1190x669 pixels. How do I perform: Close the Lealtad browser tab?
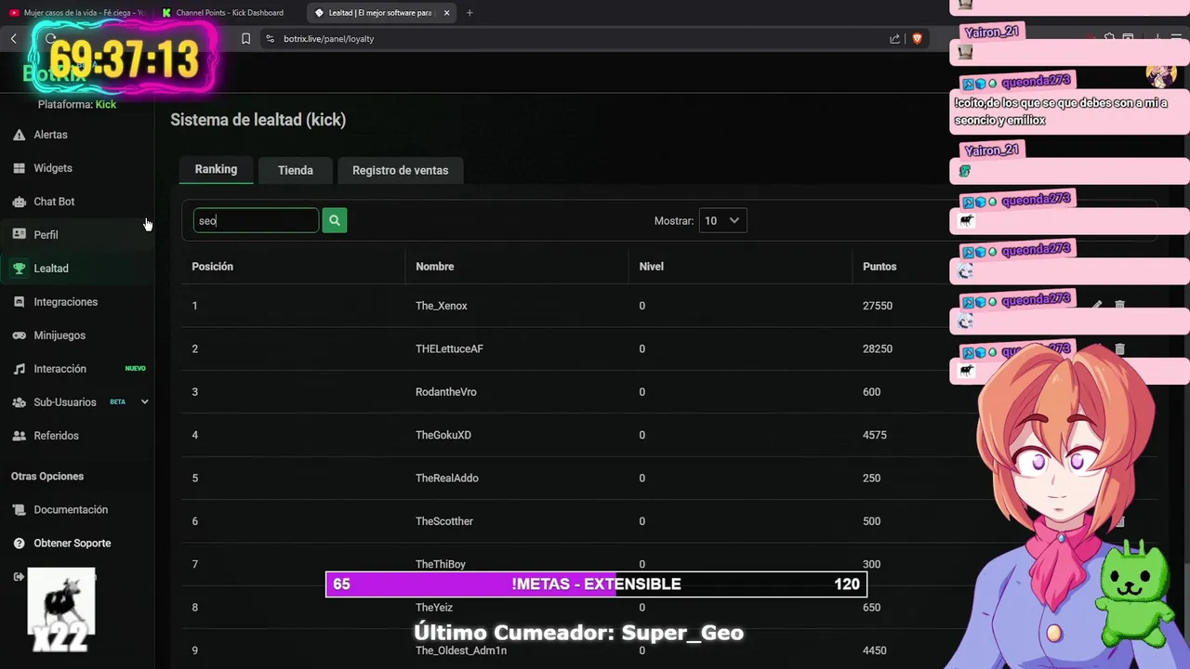tap(446, 13)
